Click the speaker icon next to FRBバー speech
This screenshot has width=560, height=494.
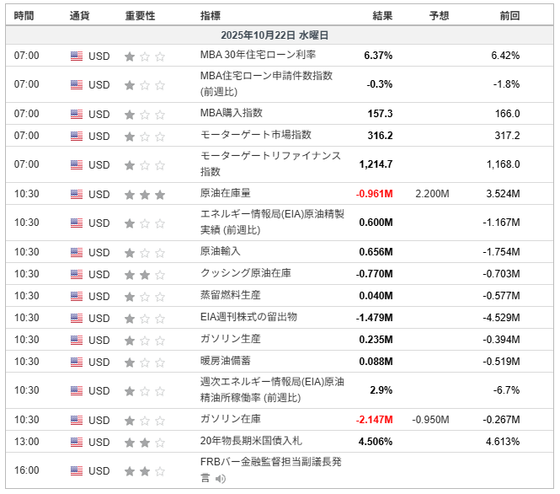[x=221, y=479]
